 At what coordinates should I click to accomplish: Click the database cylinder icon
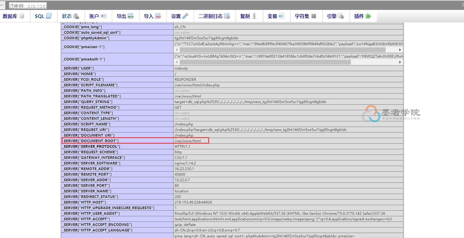pos(22,16)
